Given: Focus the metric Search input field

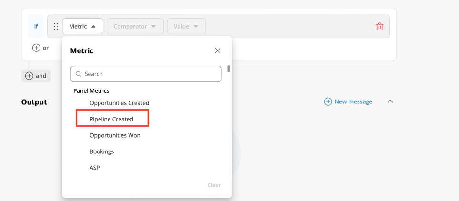Looking at the screenshot, I should pyautogui.click(x=146, y=74).
